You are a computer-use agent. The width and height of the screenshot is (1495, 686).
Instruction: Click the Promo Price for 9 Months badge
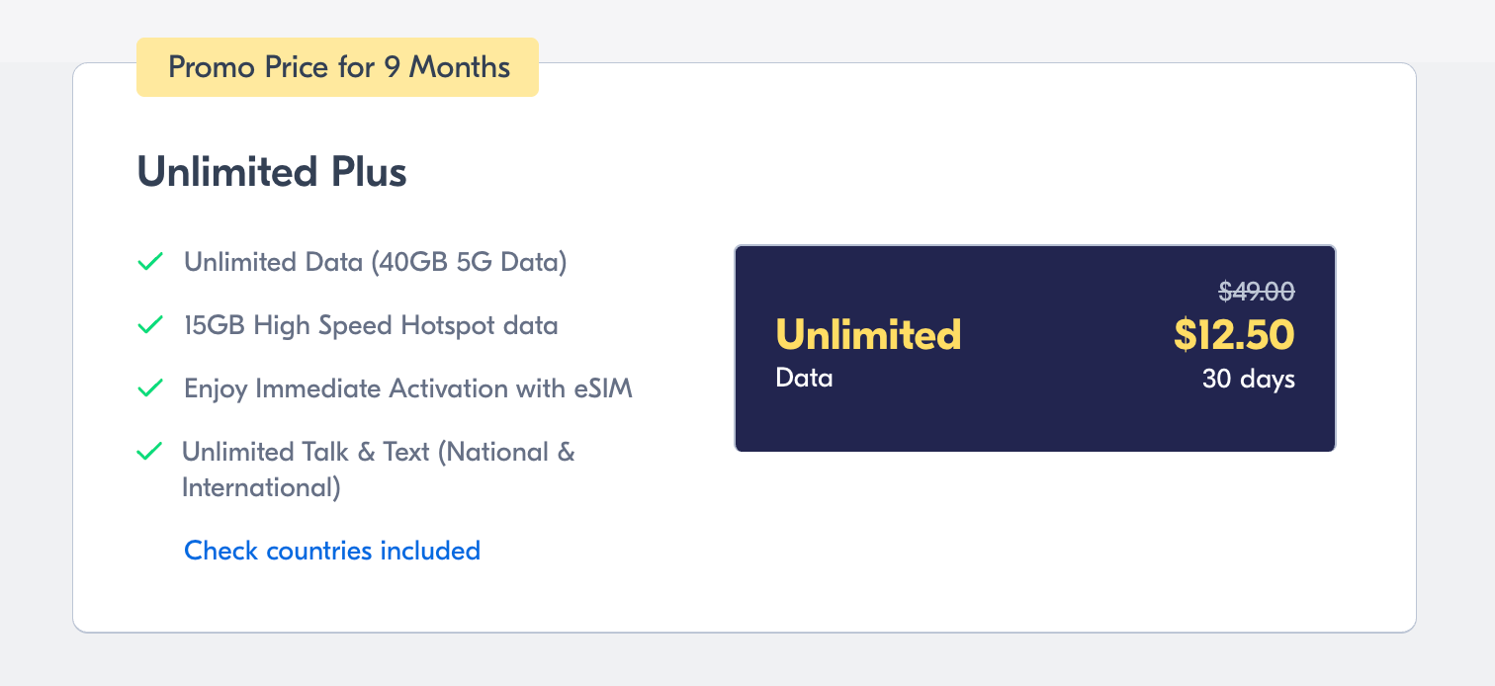(x=338, y=67)
